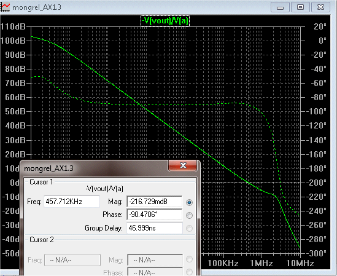Click the -V(vout)/V(a) trace label
Viewport: 337px width, 276px height.
[x=165, y=21]
